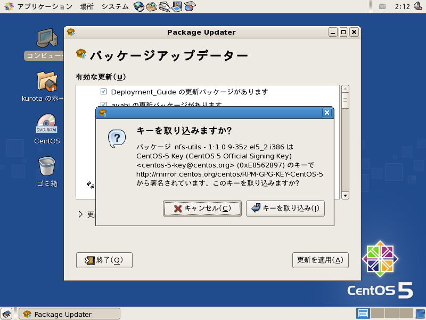Toggle the Deployment_Guide update checkbox
The image size is (426, 320).
pyautogui.click(x=103, y=91)
